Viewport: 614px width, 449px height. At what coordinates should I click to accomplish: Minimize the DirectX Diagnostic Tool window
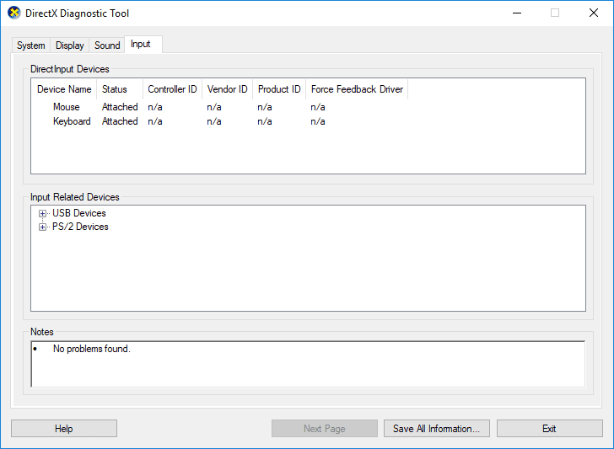pos(517,13)
